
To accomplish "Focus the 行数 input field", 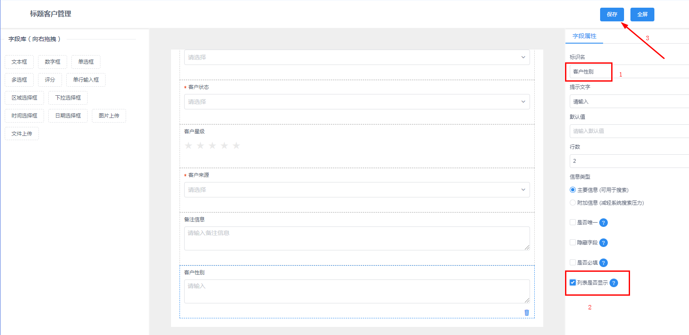I will (629, 161).
